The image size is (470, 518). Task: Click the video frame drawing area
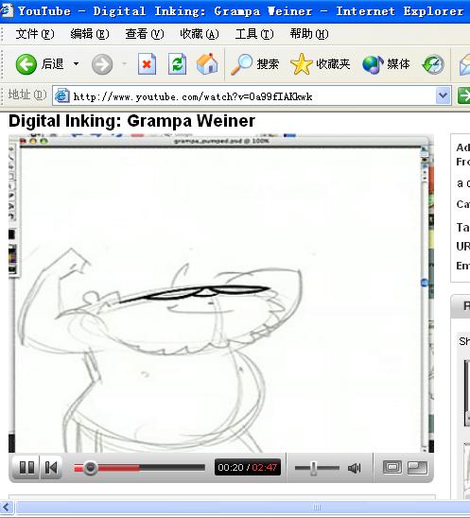pyautogui.click(x=220, y=294)
